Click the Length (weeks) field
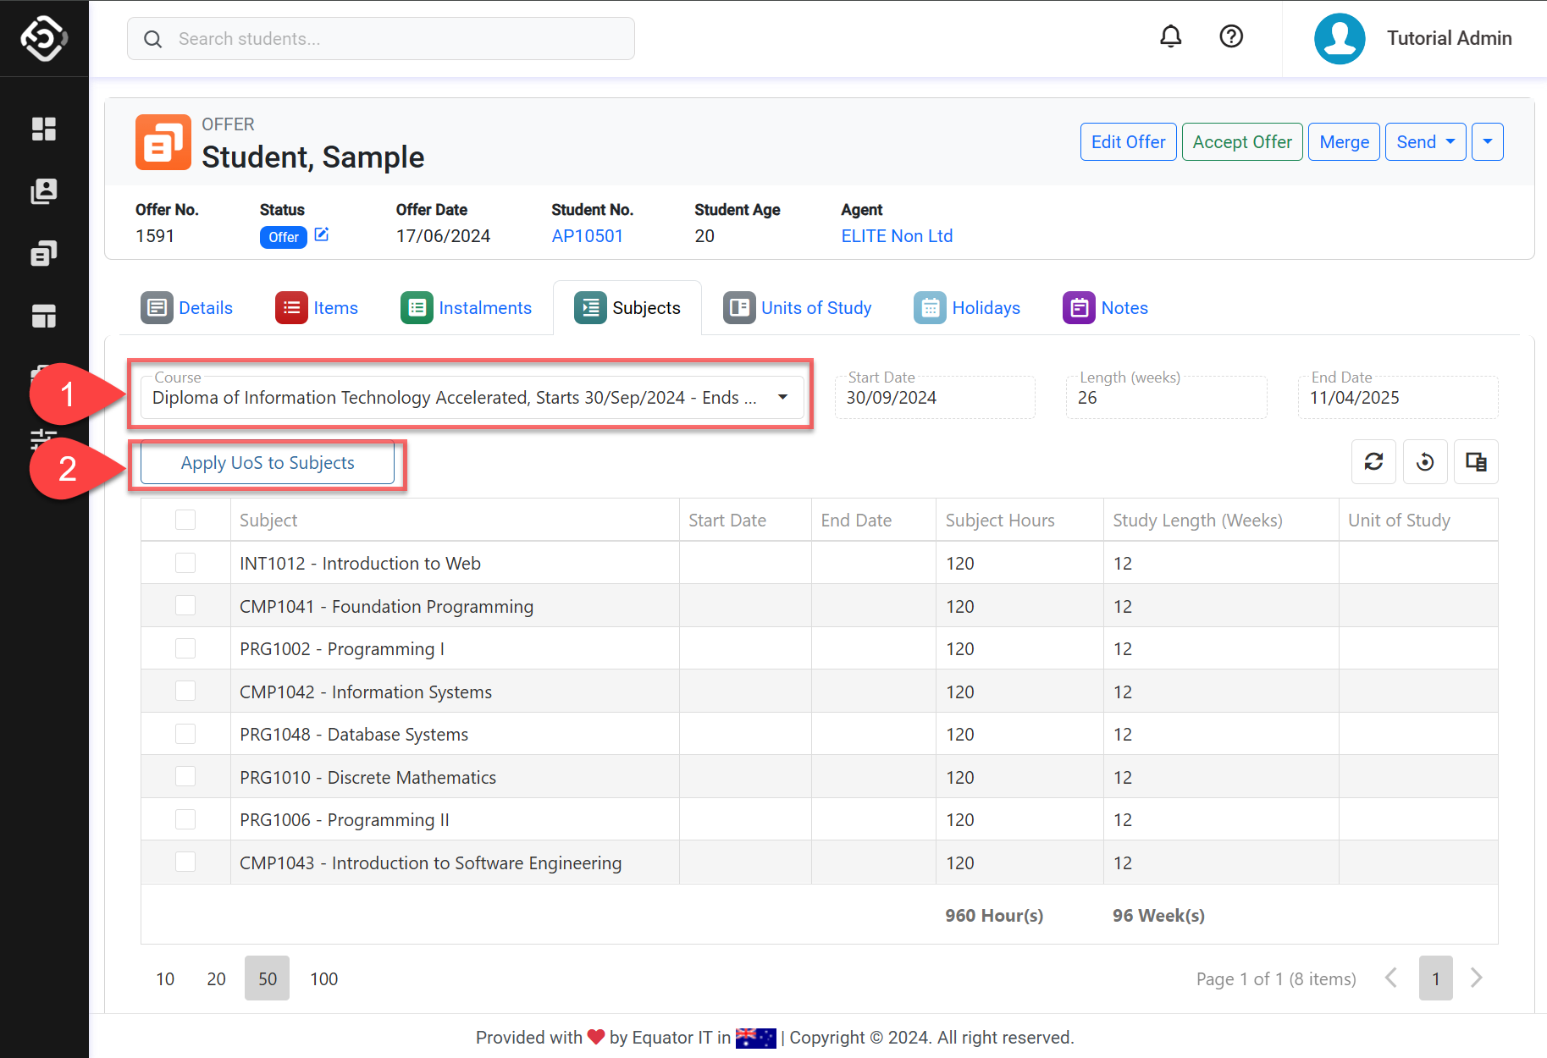 tap(1167, 396)
